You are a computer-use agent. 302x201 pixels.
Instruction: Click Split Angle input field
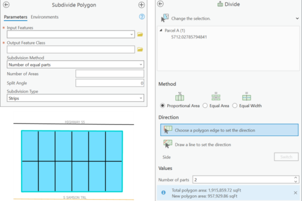(x=109, y=83)
